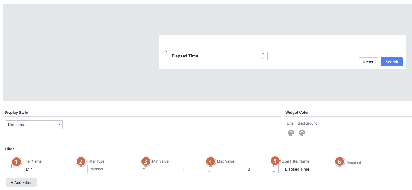
Task: Click into the Min Value number field
Action: click(179, 169)
